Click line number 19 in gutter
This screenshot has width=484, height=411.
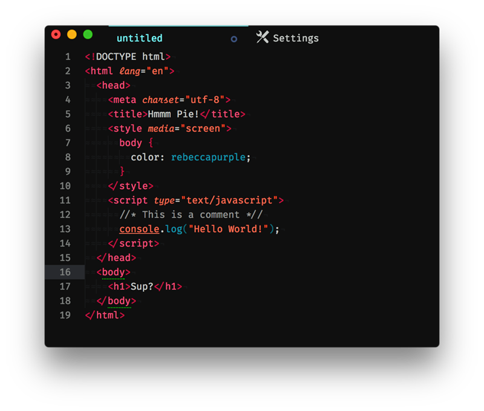[x=65, y=315]
